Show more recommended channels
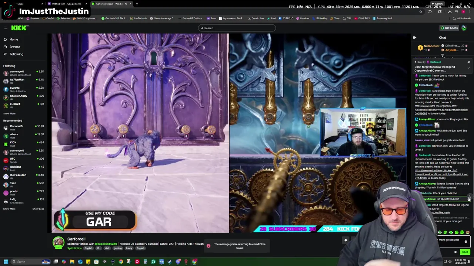The height and width of the screenshot is (266, 474). pos(9,209)
